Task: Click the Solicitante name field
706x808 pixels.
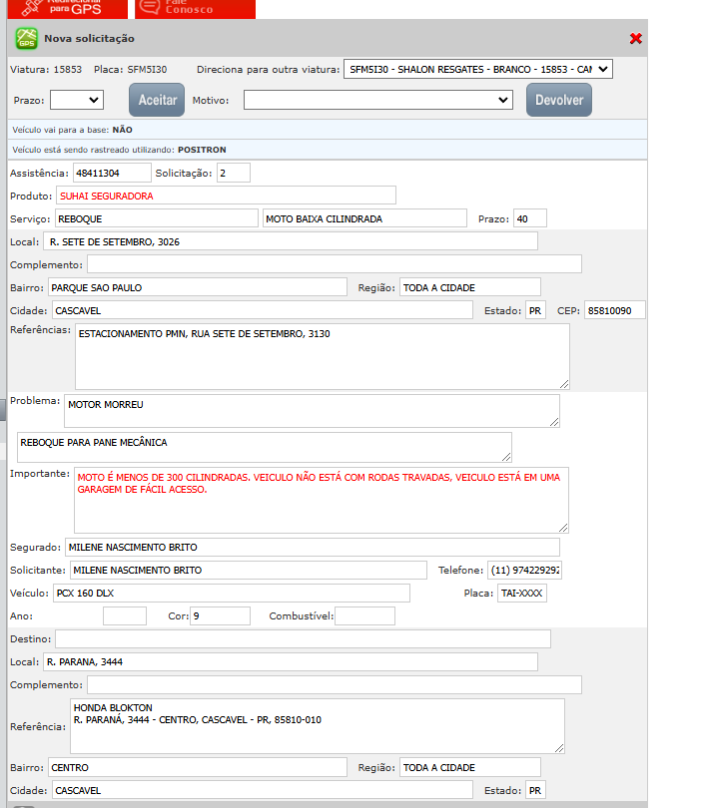Action: tap(249, 570)
